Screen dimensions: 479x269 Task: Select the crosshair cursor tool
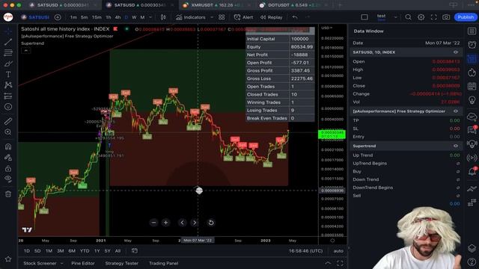[8, 31]
